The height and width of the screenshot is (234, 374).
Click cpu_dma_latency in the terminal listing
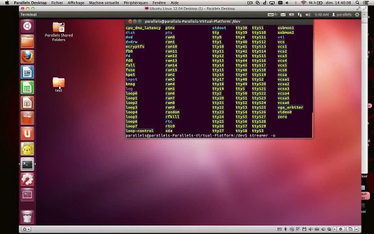pos(143,28)
